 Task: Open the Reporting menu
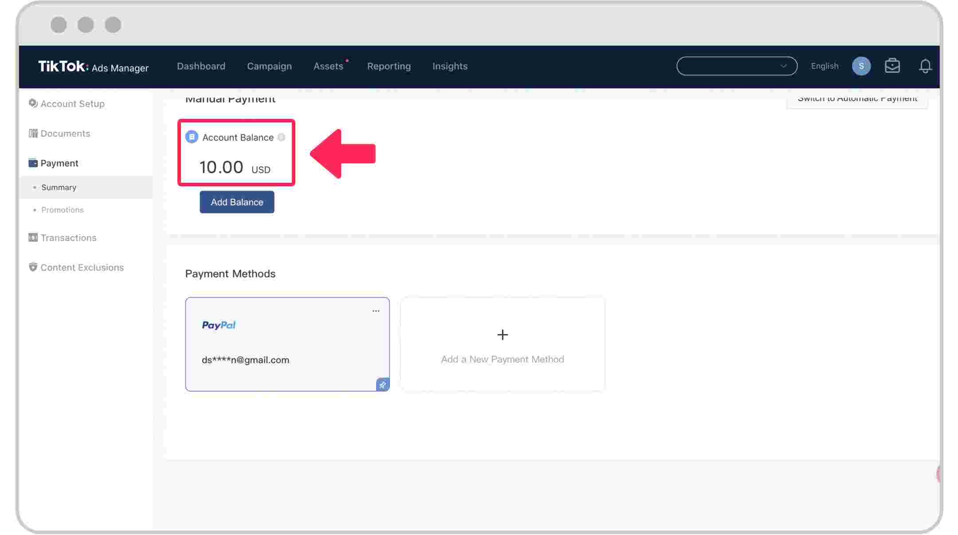coord(389,66)
